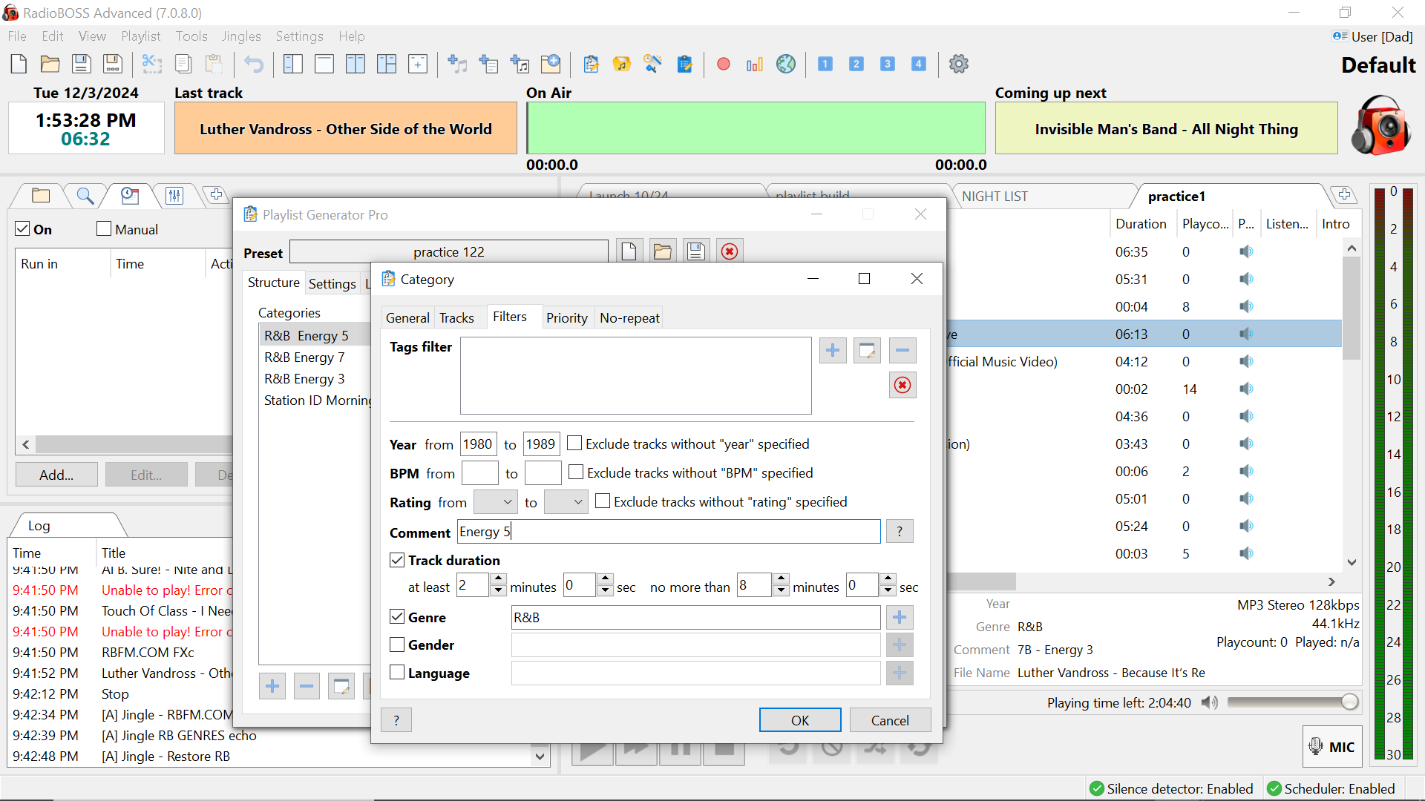
Task: Switch to the Priority tab in Category
Action: pyautogui.click(x=564, y=317)
